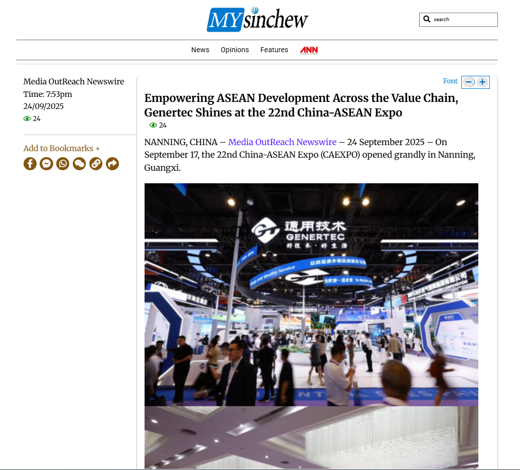Share article via Messenger icon
520x470 pixels.
pyautogui.click(x=47, y=164)
